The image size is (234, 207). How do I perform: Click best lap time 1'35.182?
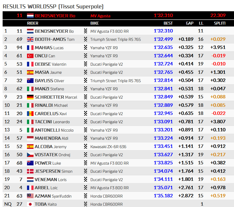(x=163, y=196)
